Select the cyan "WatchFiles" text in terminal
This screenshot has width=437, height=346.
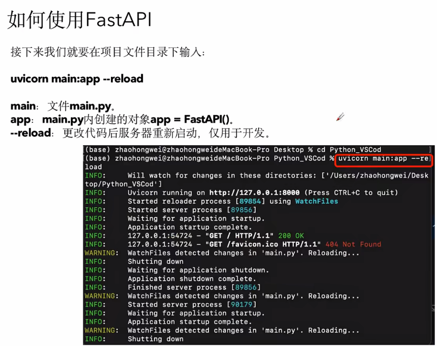[x=316, y=201]
